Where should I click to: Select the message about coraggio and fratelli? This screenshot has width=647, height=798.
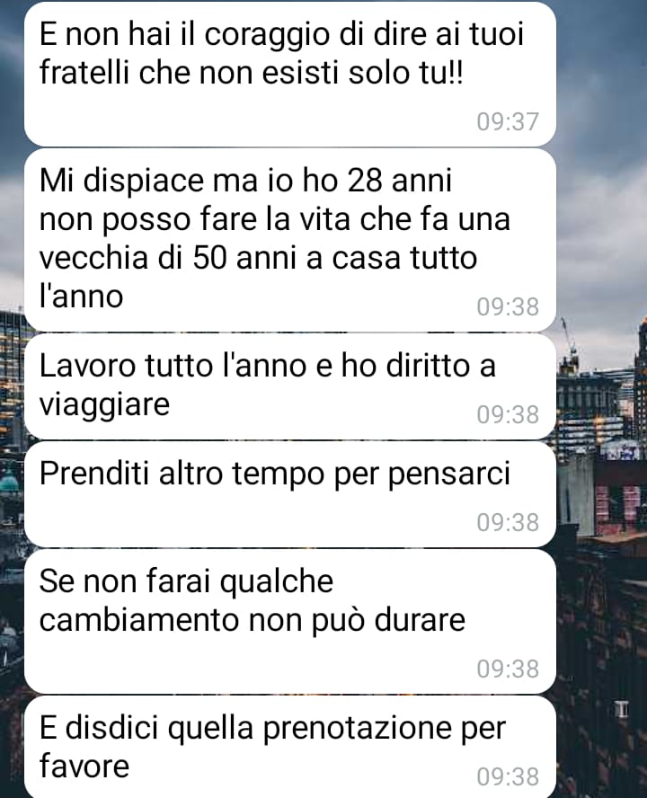coord(289,74)
